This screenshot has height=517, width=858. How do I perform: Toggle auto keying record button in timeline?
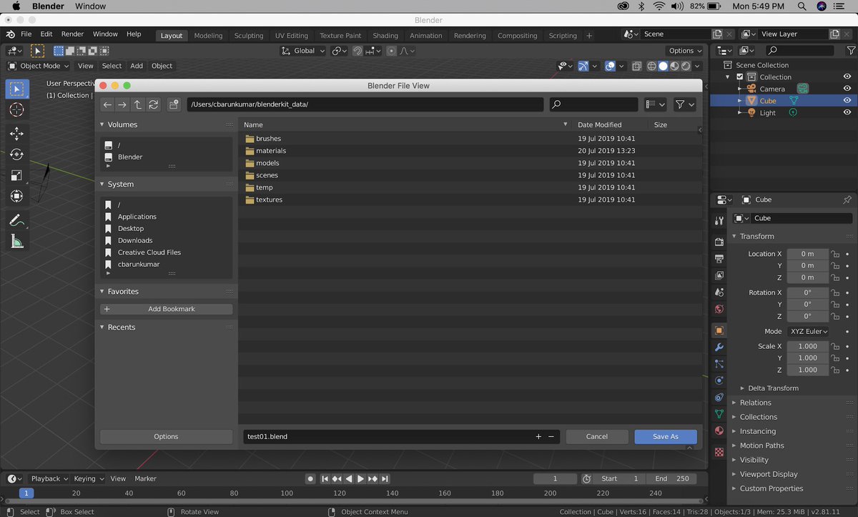click(x=310, y=478)
